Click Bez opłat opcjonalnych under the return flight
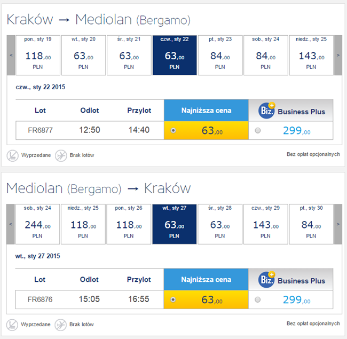Screen dimensions: 347x339 point(313,324)
